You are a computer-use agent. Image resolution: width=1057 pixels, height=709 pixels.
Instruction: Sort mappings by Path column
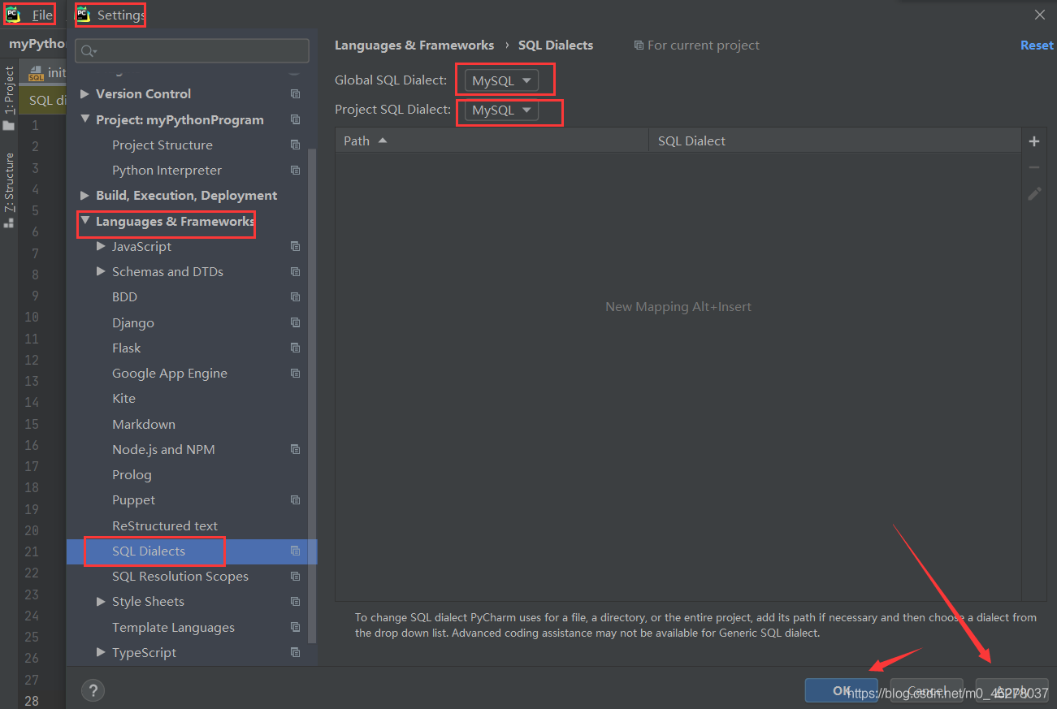[x=492, y=141]
